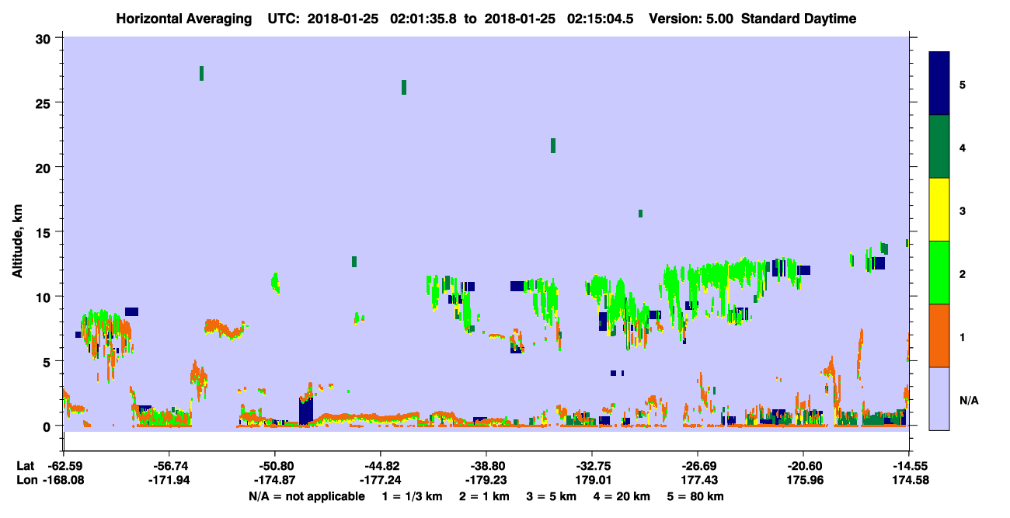Viewport: 1010px width, 518px height.
Task: Click the 'Lon' row label
Action: pos(26,481)
